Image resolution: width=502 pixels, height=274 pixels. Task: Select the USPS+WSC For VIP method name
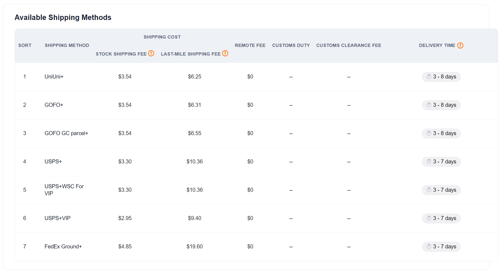pos(64,190)
